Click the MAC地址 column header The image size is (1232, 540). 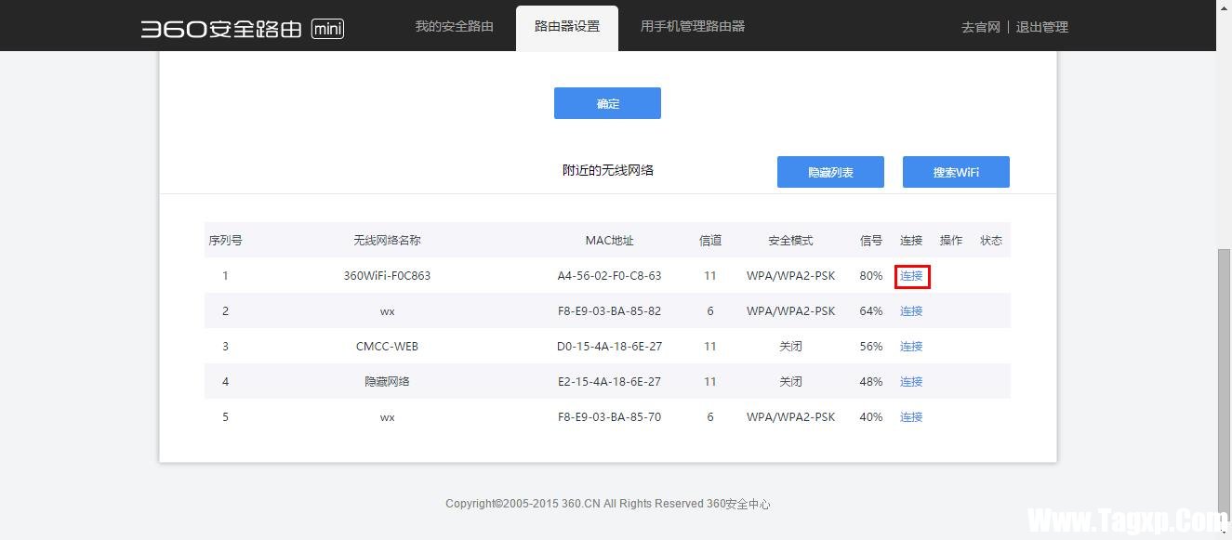click(609, 241)
